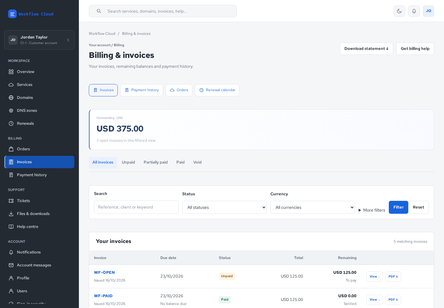444x308 pixels.
Task: Switch to the Orders top tab
Action: click(x=179, y=90)
